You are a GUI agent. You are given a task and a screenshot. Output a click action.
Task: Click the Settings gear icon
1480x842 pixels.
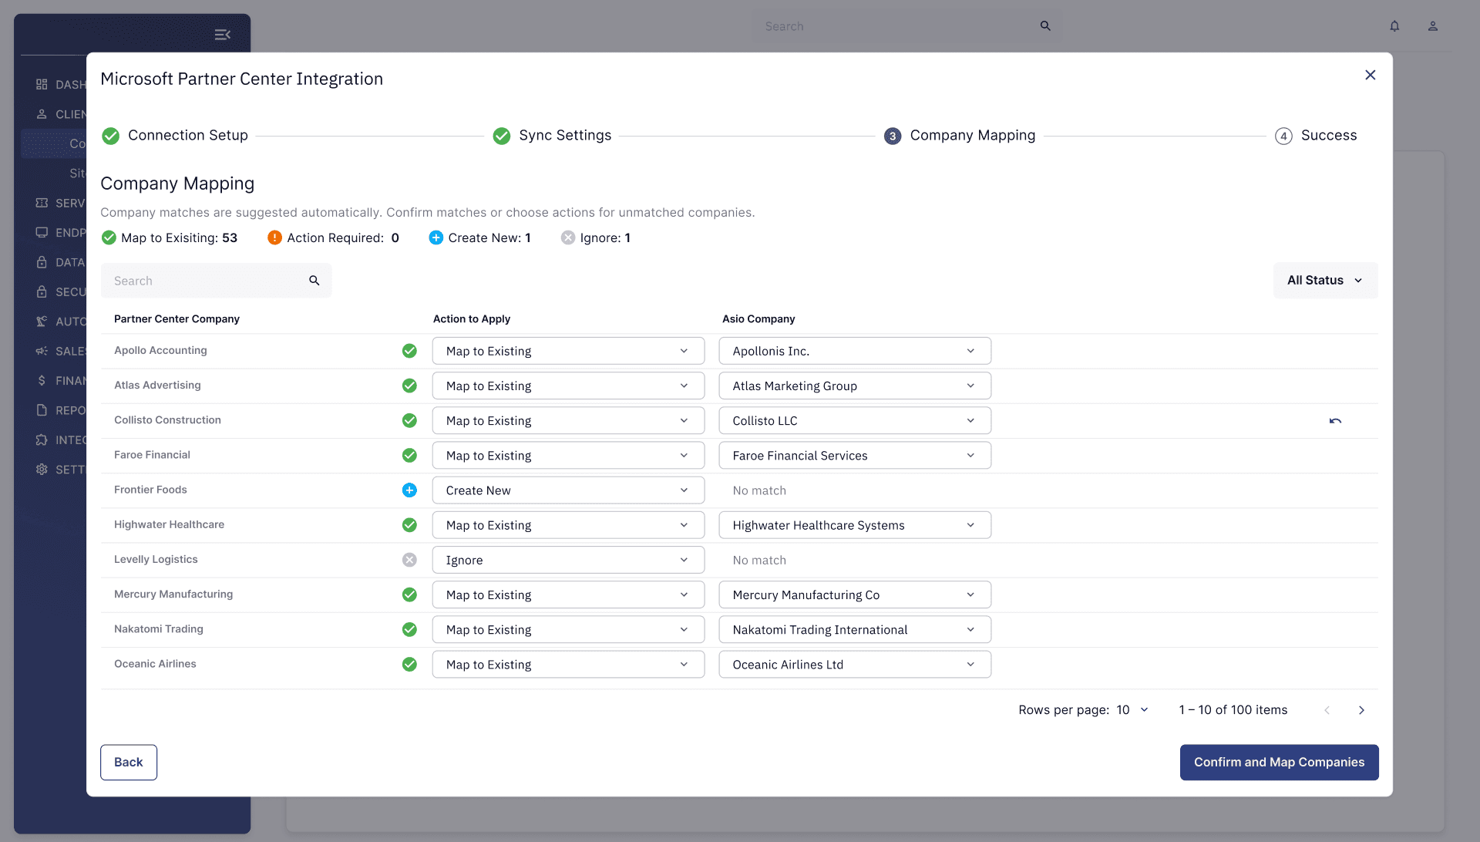coord(42,469)
